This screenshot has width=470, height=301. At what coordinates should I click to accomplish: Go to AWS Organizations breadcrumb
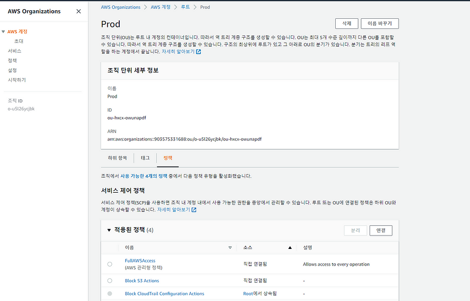[120, 7]
